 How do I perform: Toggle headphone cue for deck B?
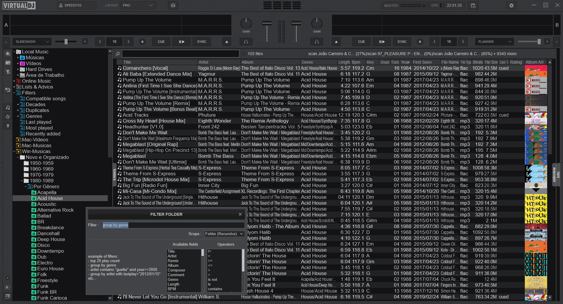coord(317,42)
